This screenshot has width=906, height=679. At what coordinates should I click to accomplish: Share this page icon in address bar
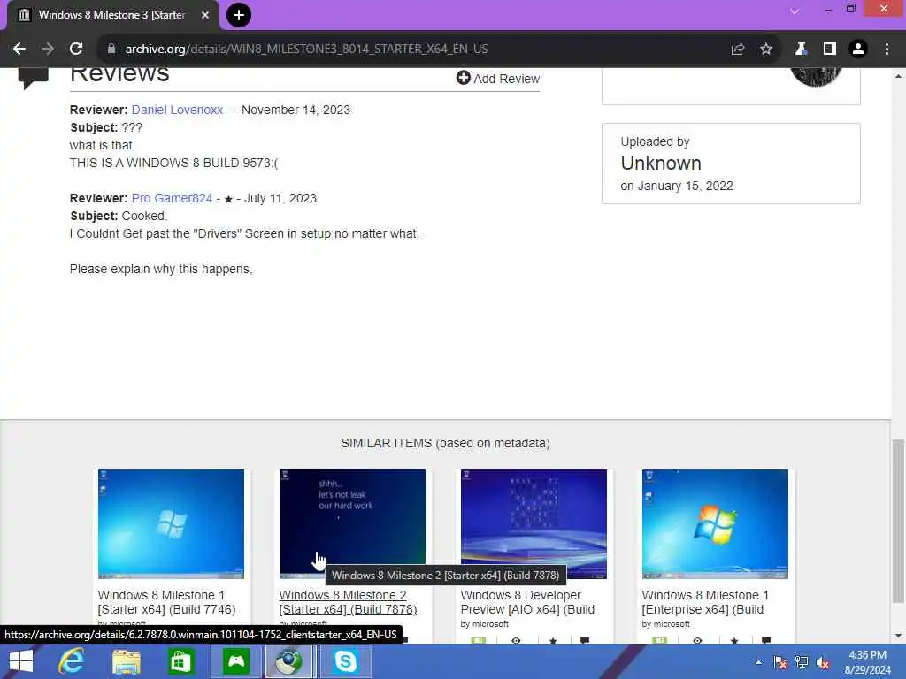tap(737, 50)
